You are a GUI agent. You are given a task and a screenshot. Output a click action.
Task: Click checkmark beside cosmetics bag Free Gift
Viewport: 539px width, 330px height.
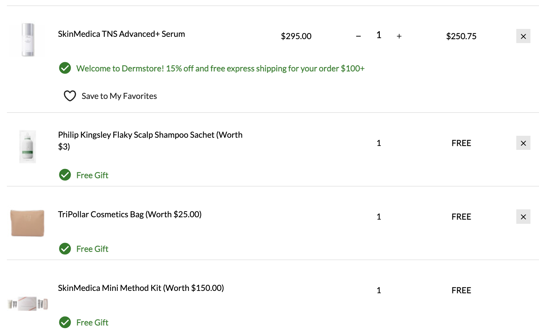click(x=65, y=248)
